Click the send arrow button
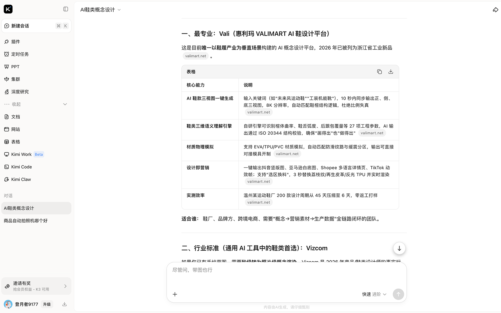Image resolution: width=501 pixels, height=313 pixels. tap(398, 294)
